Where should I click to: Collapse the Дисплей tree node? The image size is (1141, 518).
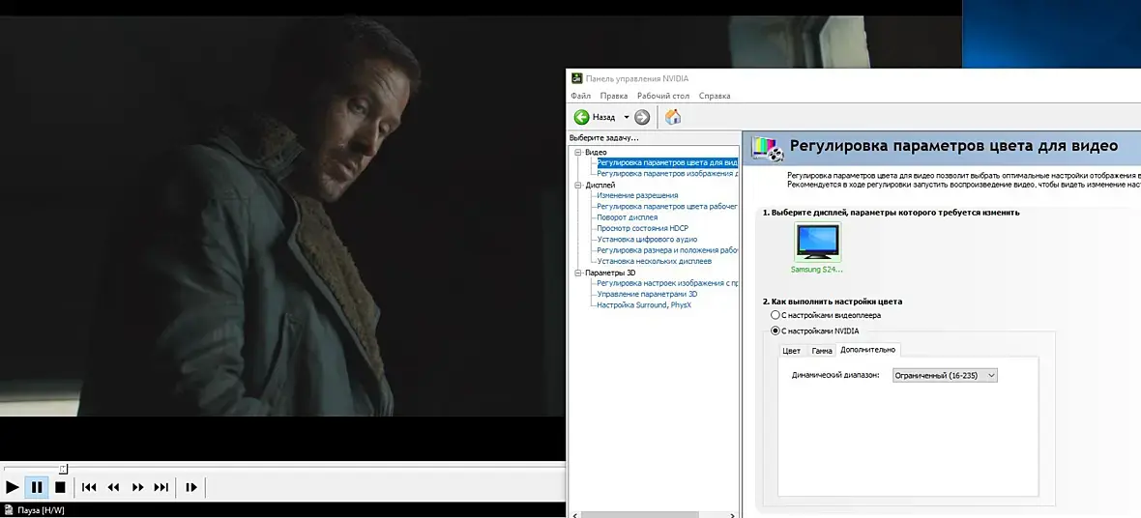pos(578,185)
